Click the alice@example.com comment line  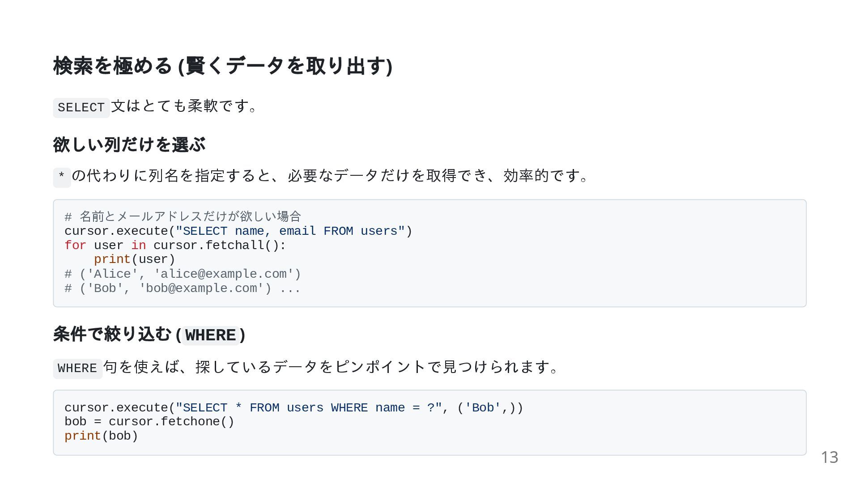pos(183,274)
